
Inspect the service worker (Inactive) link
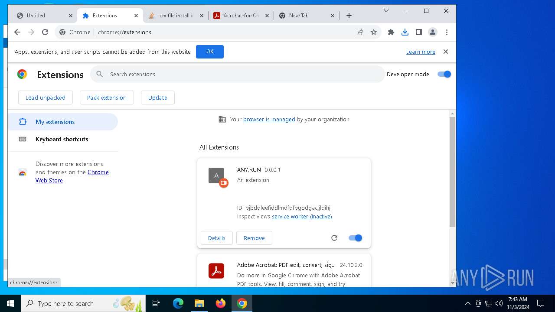pos(302,216)
